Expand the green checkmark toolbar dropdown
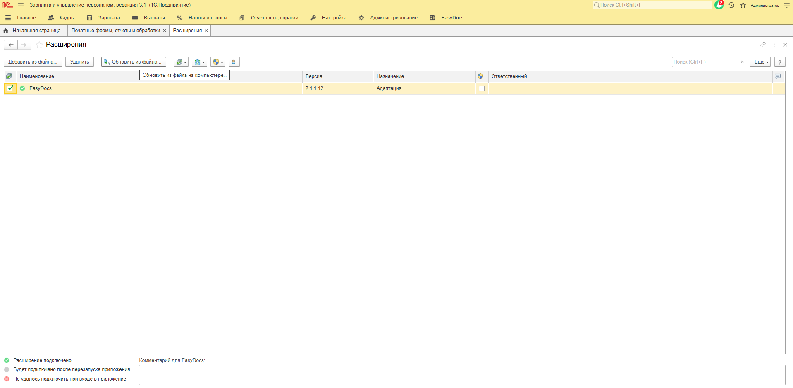 click(181, 62)
